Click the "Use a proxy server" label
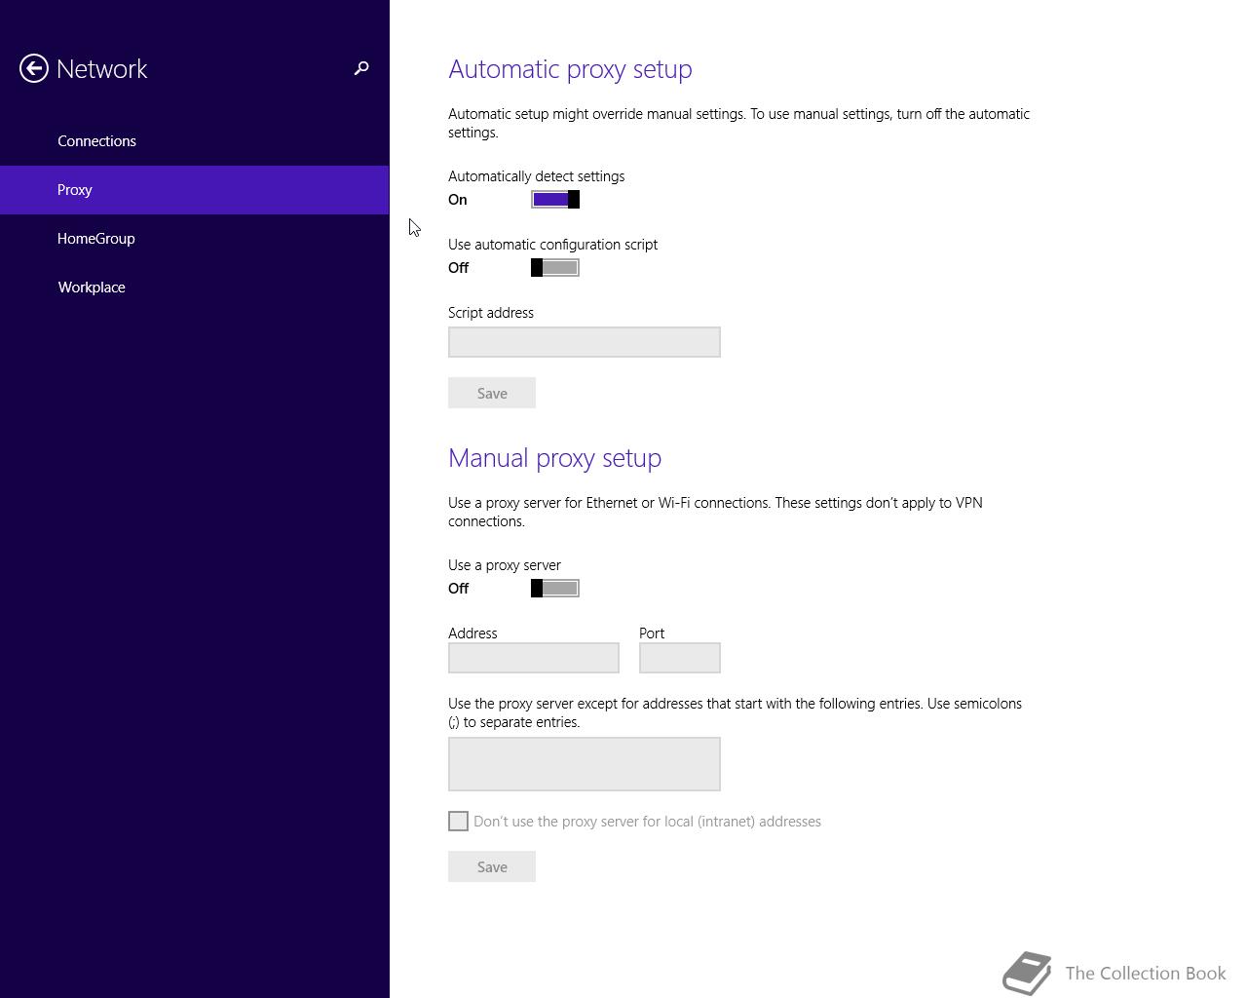The width and height of the screenshot is (1247, 998). (x=505, y=565)
